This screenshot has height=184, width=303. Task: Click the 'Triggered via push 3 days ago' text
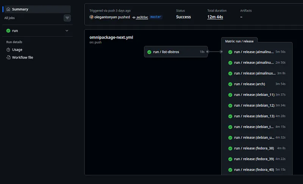point(110,11)
